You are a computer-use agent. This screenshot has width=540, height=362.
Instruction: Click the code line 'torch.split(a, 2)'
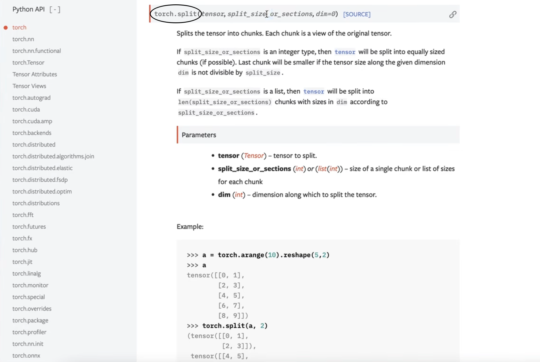click(235, 326)
